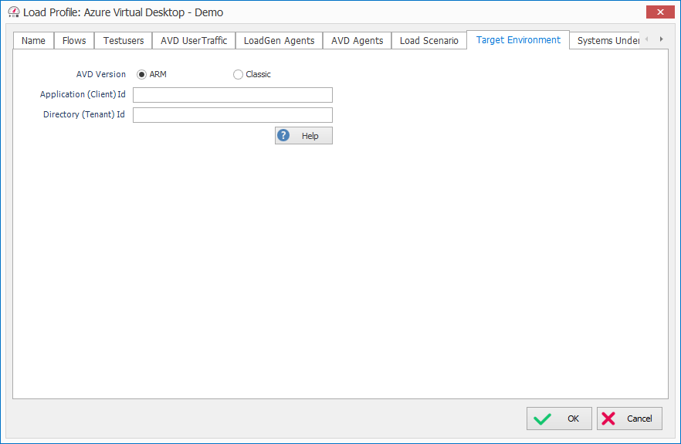Click the Application (Client) Id field

[232, 95]
